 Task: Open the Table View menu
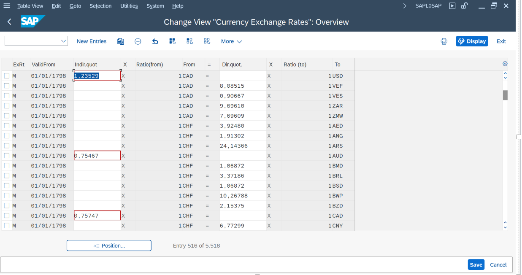point(30,6)
